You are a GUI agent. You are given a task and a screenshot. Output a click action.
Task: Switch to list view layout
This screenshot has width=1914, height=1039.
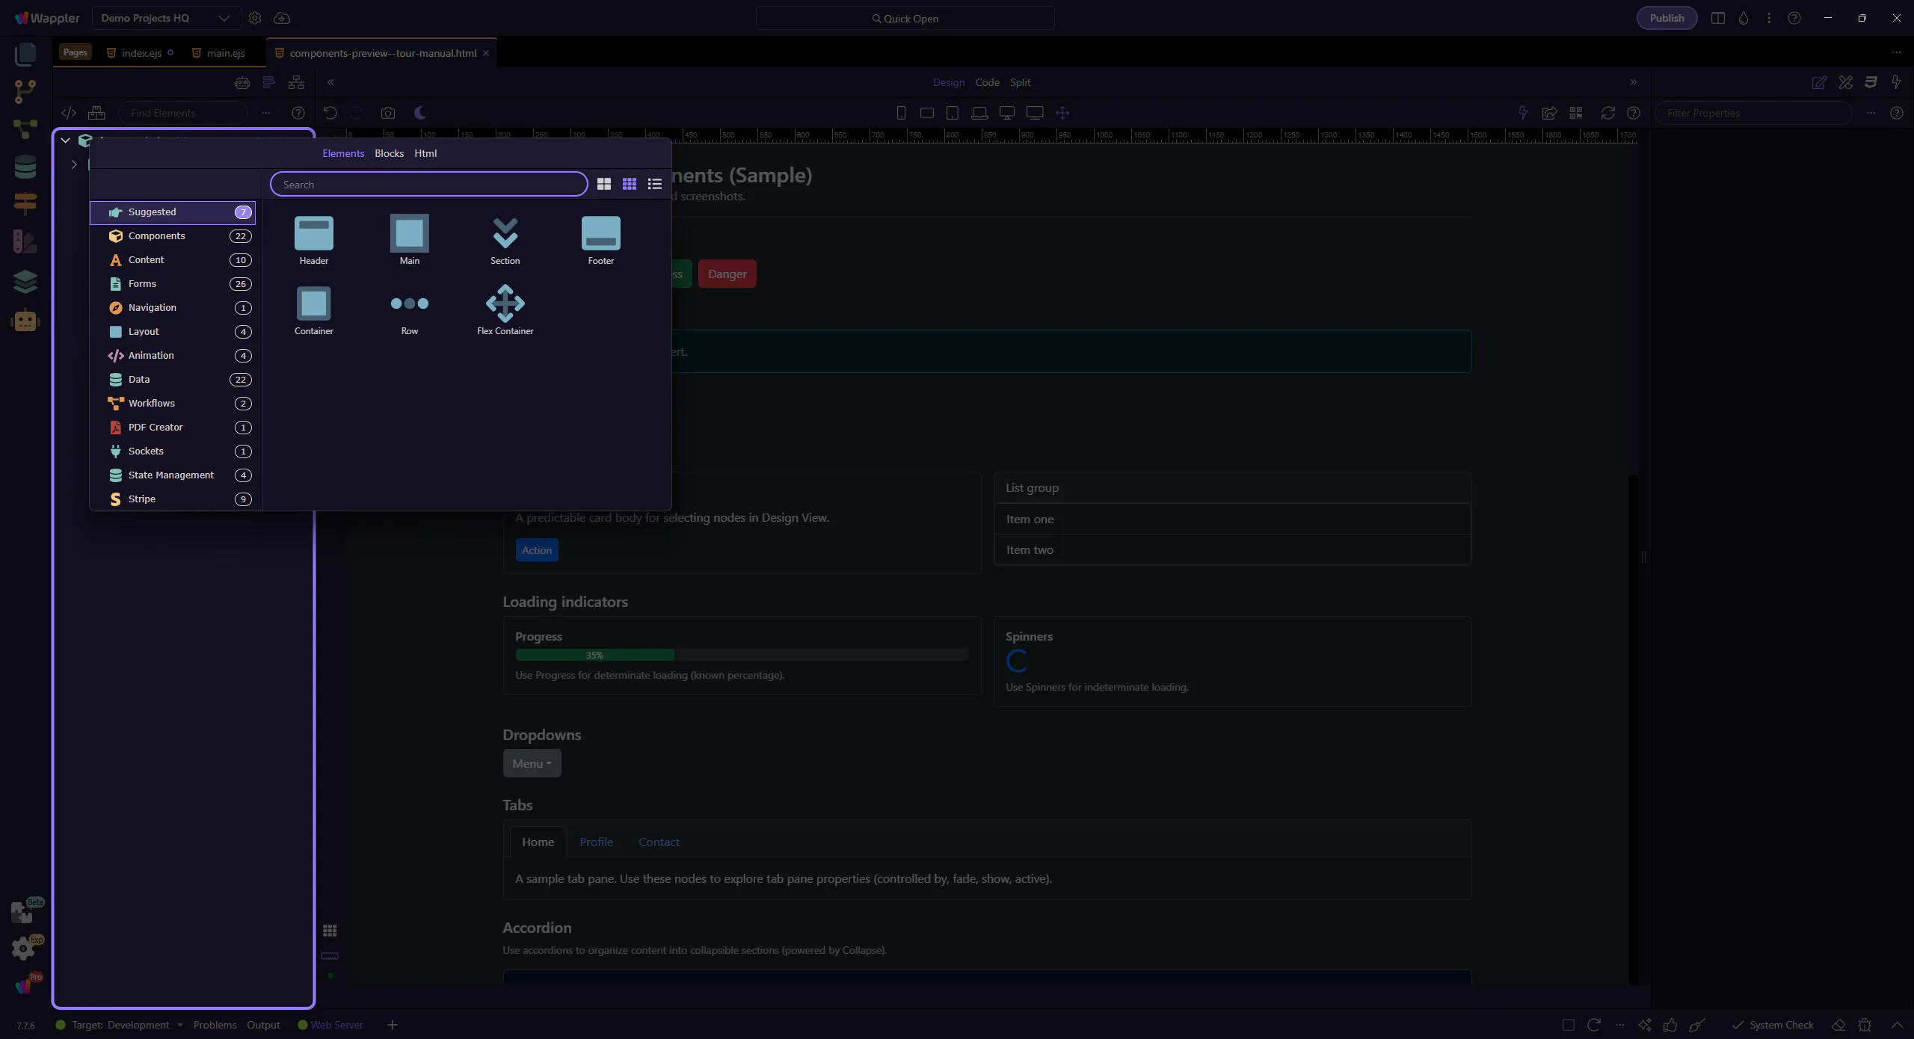654,185
